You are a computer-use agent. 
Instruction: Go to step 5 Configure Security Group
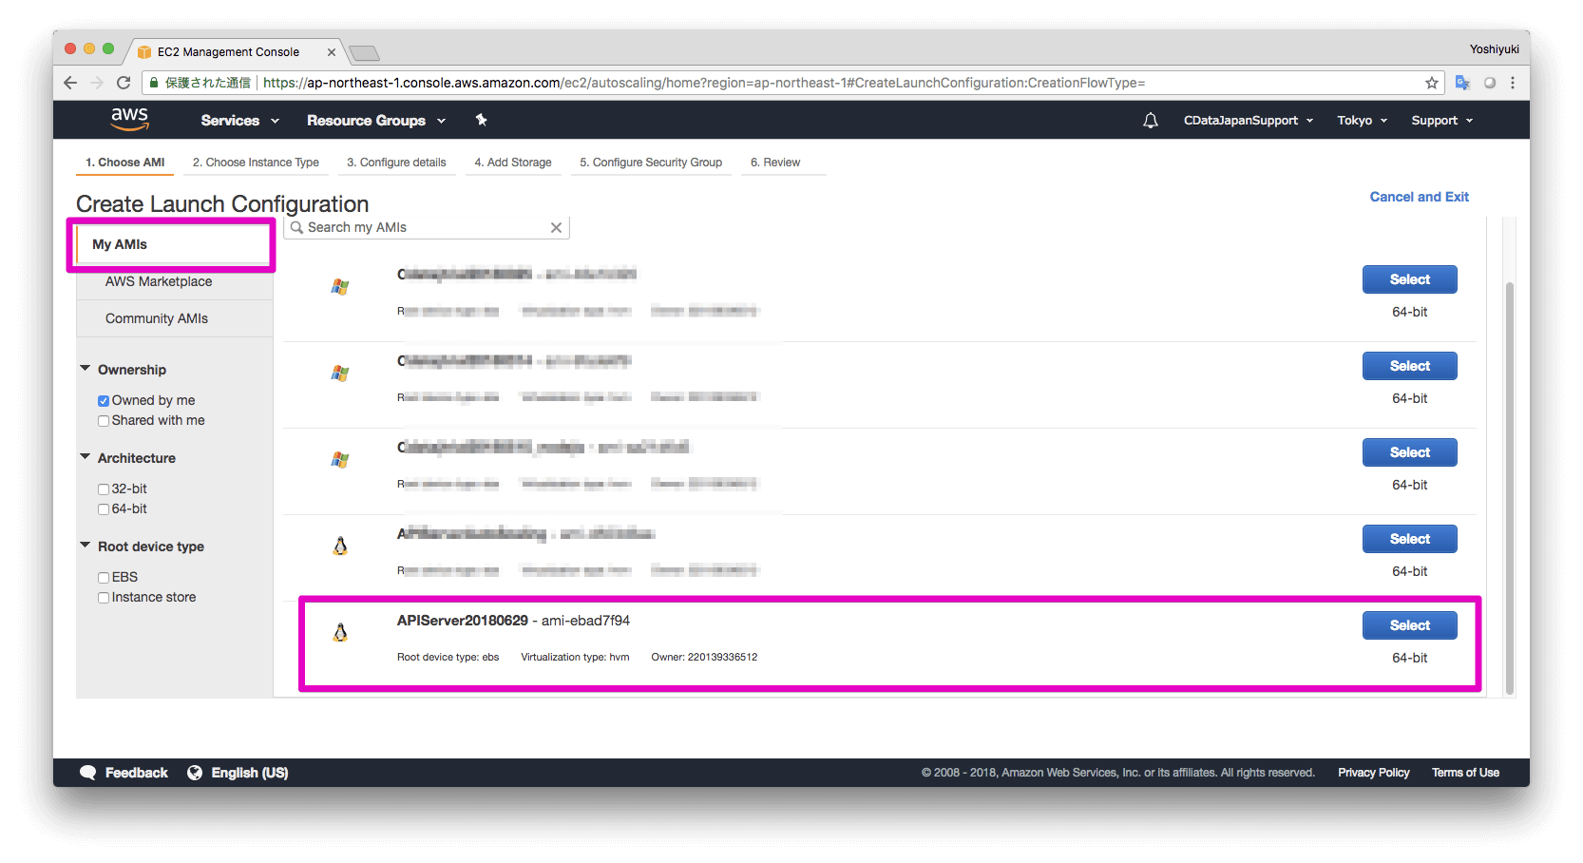tap(651, 163)
